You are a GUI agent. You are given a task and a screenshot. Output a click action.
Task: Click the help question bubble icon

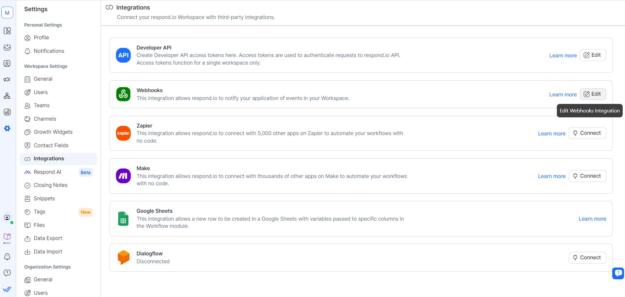click(7, 273)
